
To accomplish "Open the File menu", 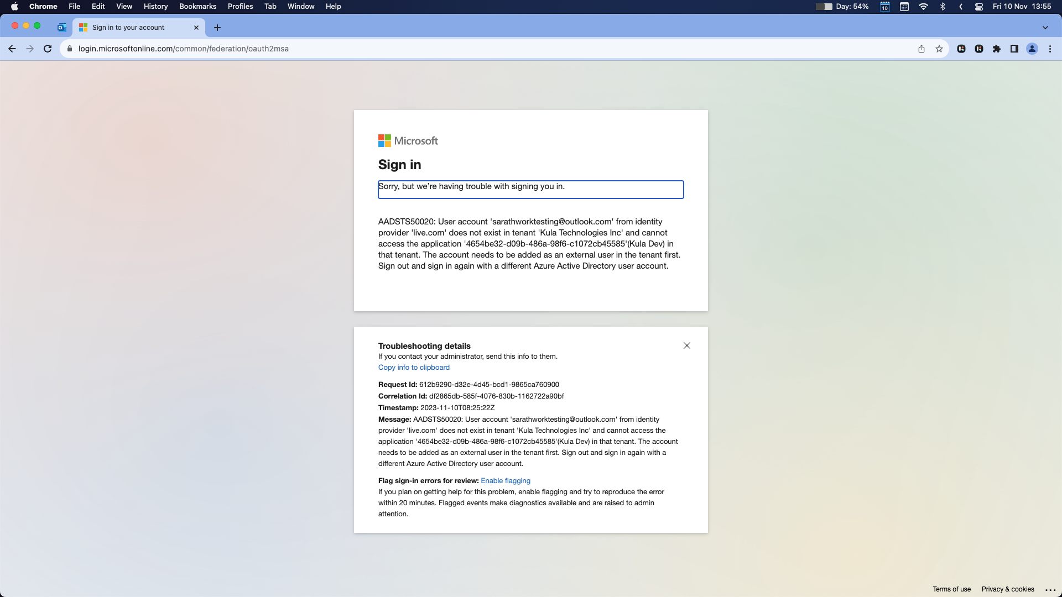I will pyautogui.click(x=75, y=7).
